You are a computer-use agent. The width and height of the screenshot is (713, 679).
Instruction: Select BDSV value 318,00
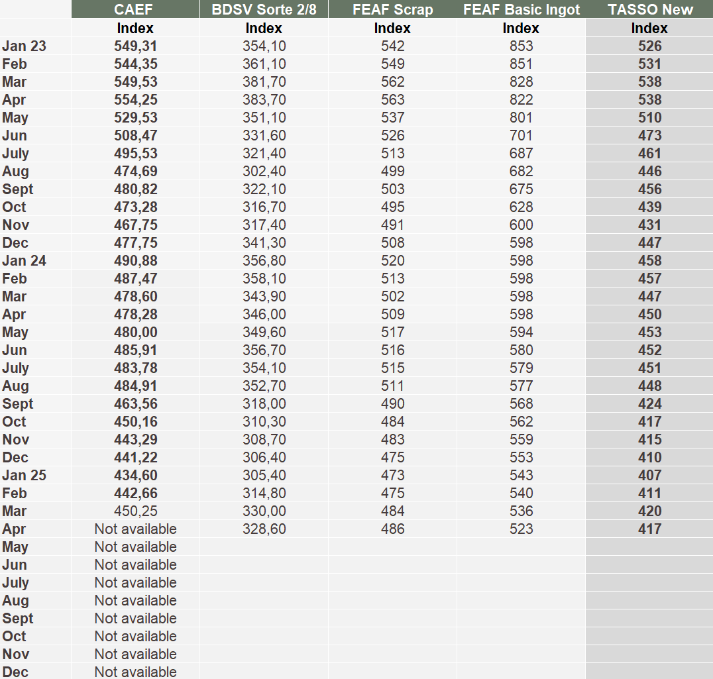264,403
